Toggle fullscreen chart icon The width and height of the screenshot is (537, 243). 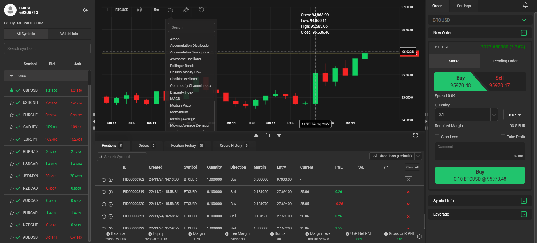pyautogui.click(x=415, y=135)
